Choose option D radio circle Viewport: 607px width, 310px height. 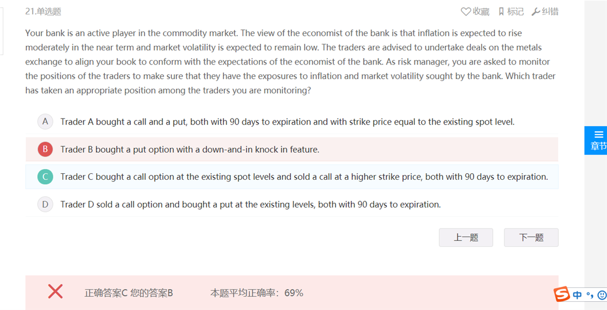pyautogui.click(x=45, y=204)
